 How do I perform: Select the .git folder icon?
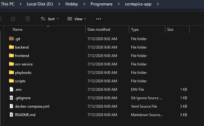[x=11, y=39]
